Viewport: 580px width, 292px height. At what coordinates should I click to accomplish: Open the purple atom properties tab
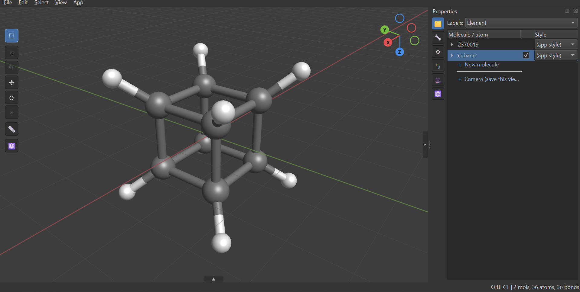(438, 94)
